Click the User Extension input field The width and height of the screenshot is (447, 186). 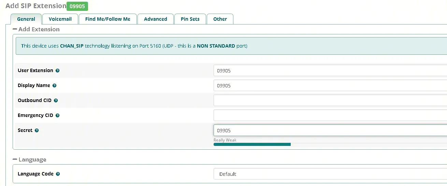[x=330, y=71]
